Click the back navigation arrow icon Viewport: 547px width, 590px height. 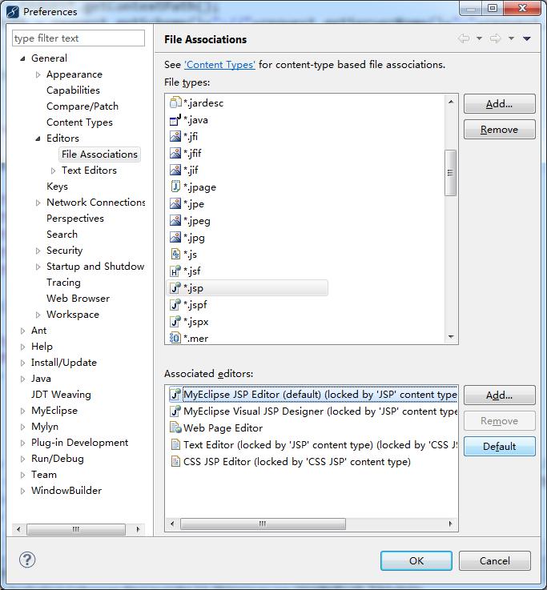tap(464, 38)
